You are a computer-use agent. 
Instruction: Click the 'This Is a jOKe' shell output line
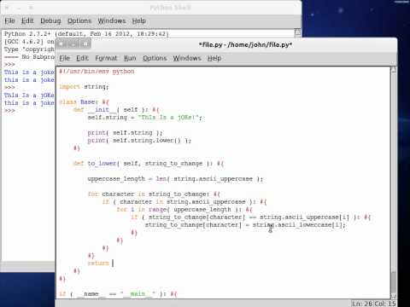point(29,96)
